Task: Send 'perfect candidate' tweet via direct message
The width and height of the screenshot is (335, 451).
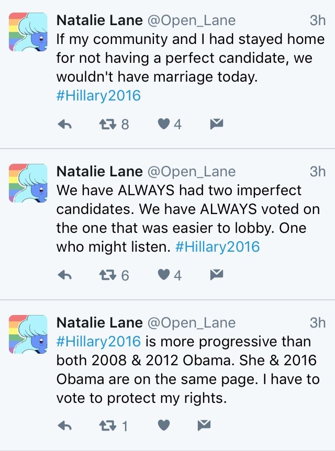Action: point(217,124)
